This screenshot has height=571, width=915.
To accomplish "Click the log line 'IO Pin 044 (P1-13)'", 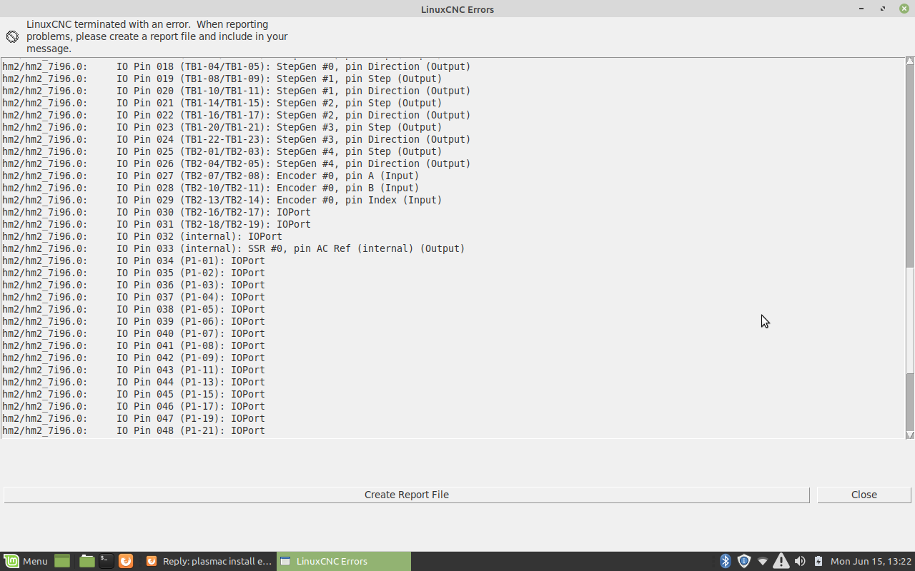I will [x=134, y=382].
